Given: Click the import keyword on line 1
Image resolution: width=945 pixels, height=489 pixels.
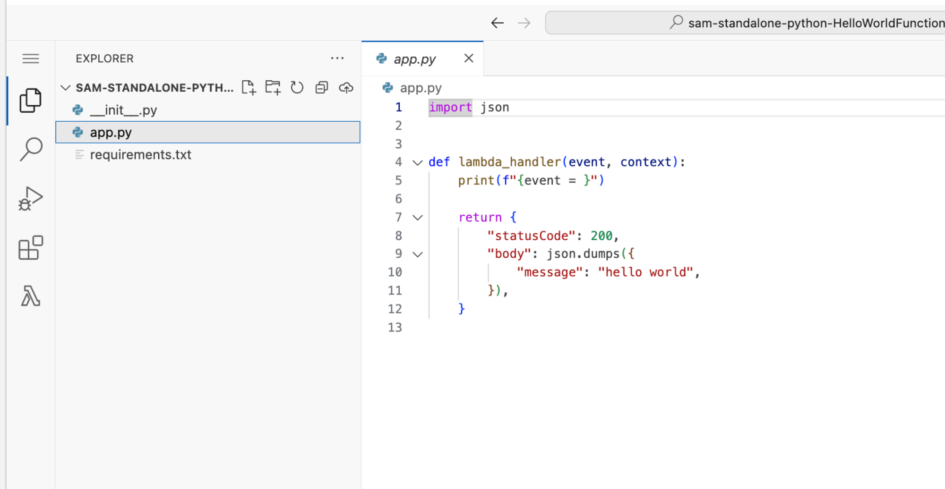Looking at the screenshot, I should tap(450, 108).
